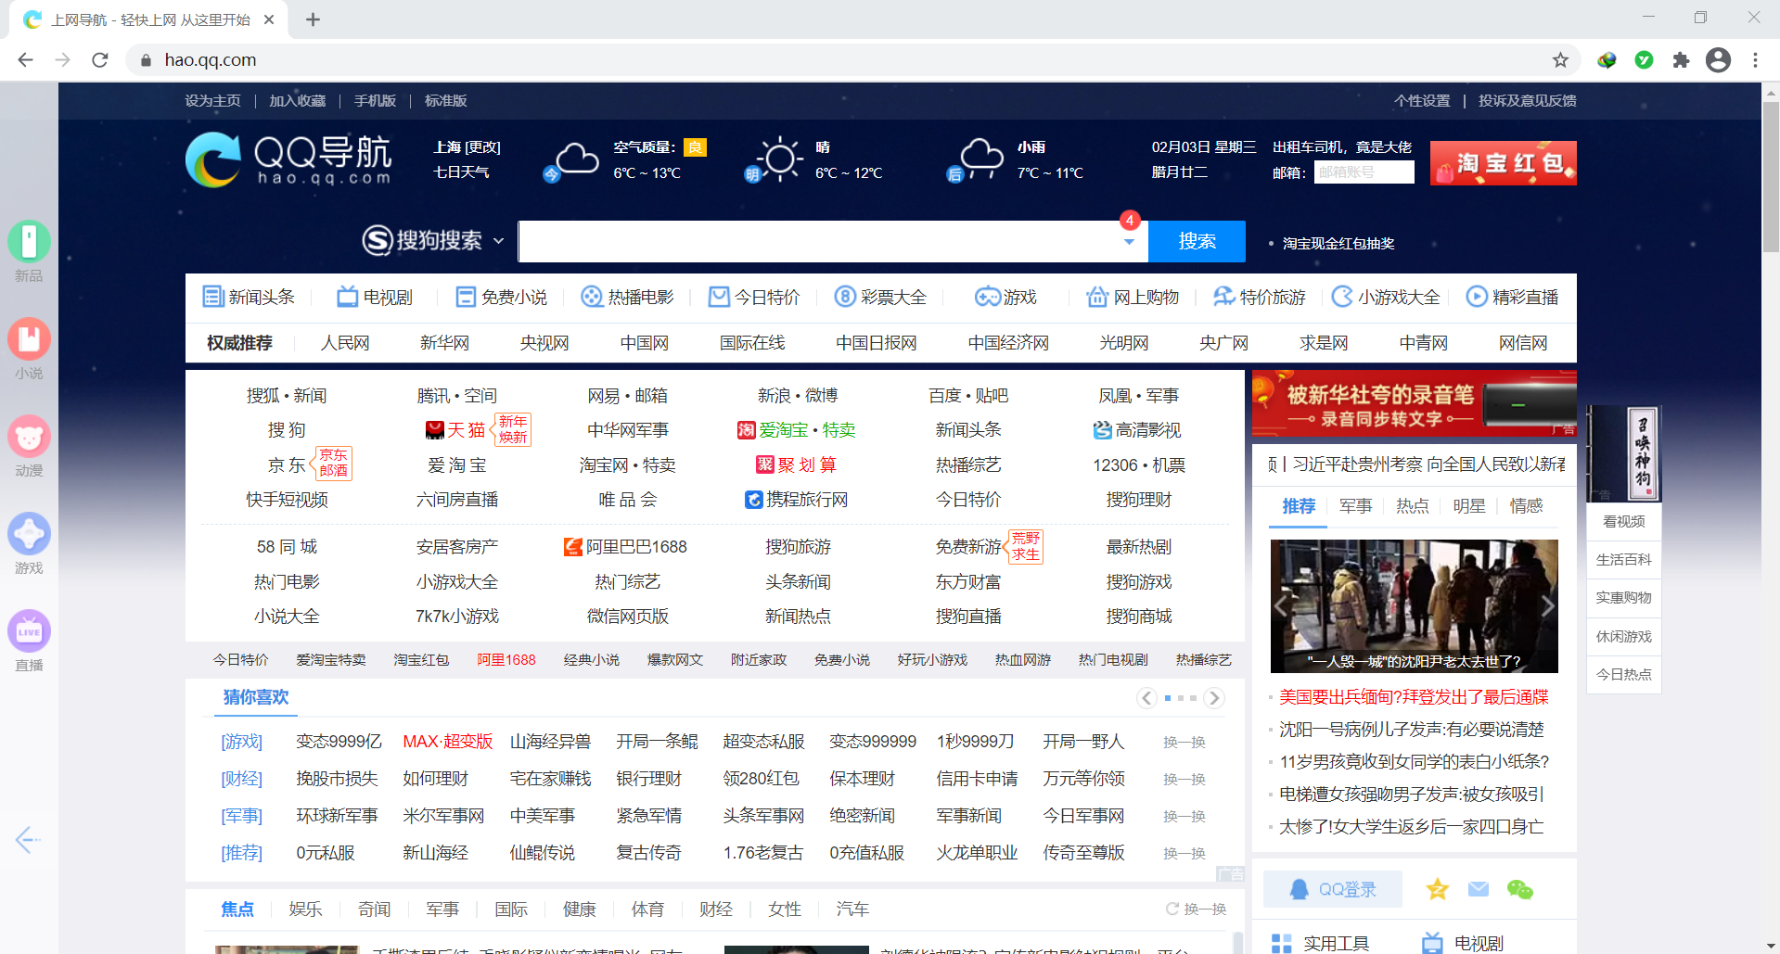Expand search suggestions dropdown arrow
This screenshot has width=1780, height=954.
pos(1129,242)
